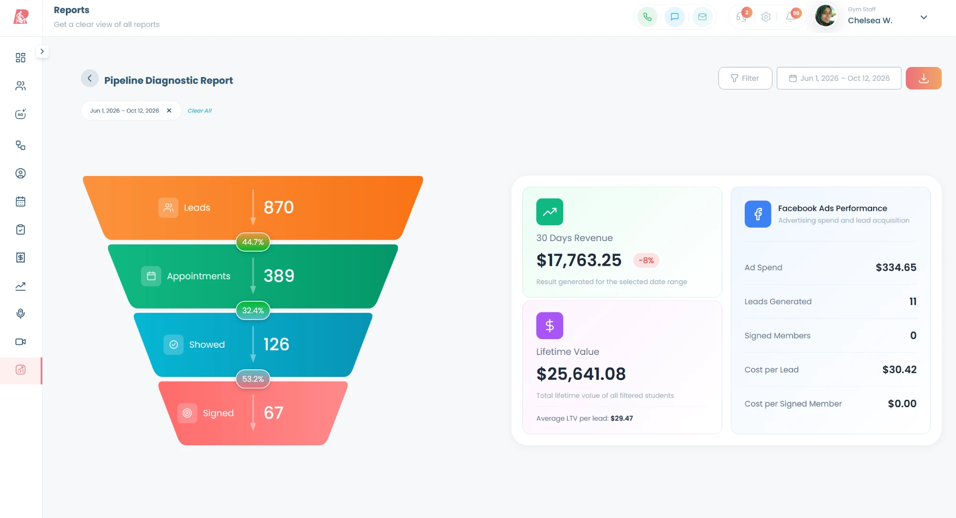956x518 pixels.
Task: Open the trending analytics sidebar icon
Action: pyautogui.click(x=21, y=286)
